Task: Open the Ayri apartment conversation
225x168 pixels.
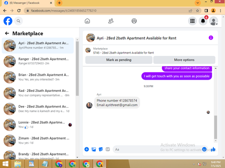Action: click(38, 45)
